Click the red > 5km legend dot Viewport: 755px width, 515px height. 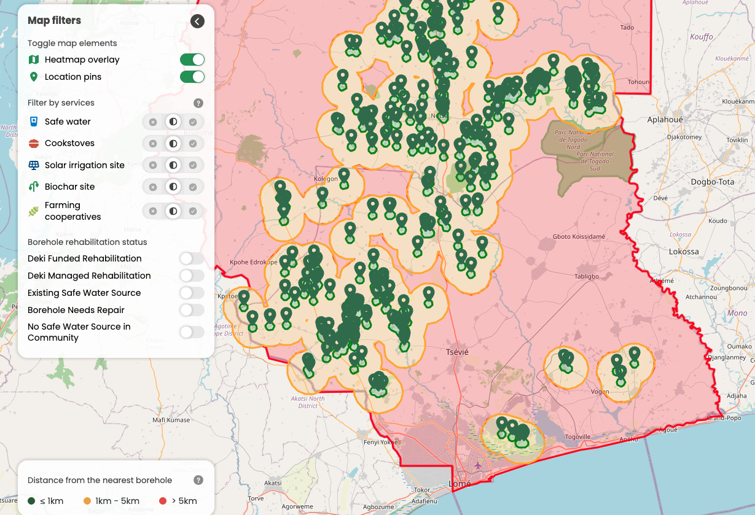(x=163, y=501)
